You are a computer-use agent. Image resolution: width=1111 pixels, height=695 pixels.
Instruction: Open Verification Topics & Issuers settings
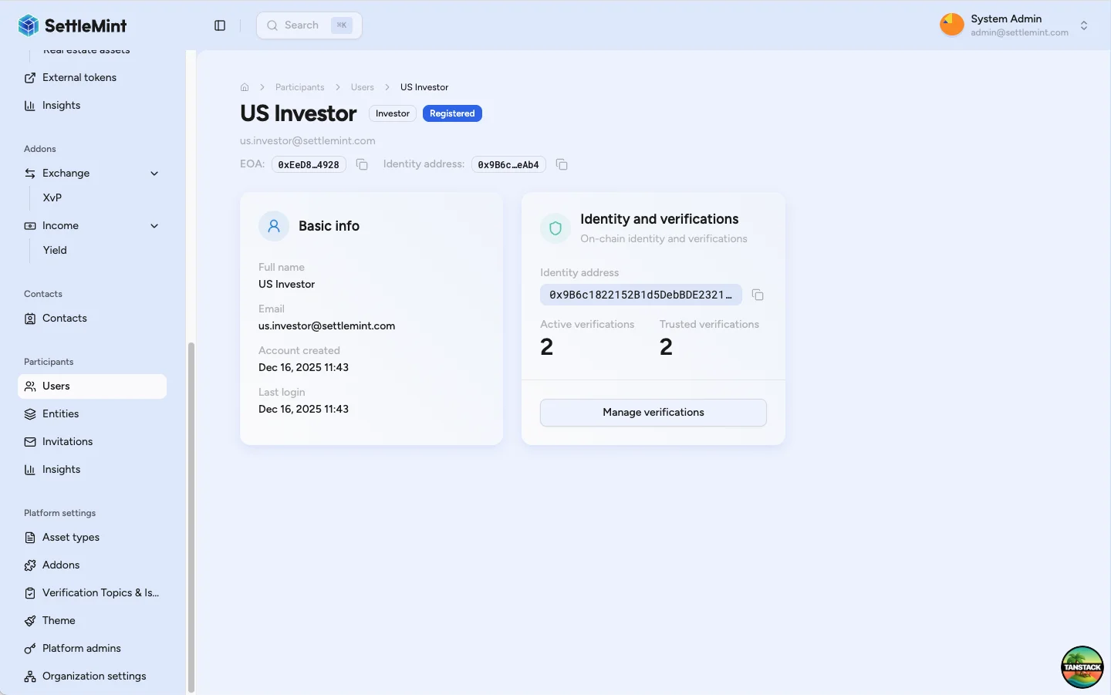[x=100, y=593]
